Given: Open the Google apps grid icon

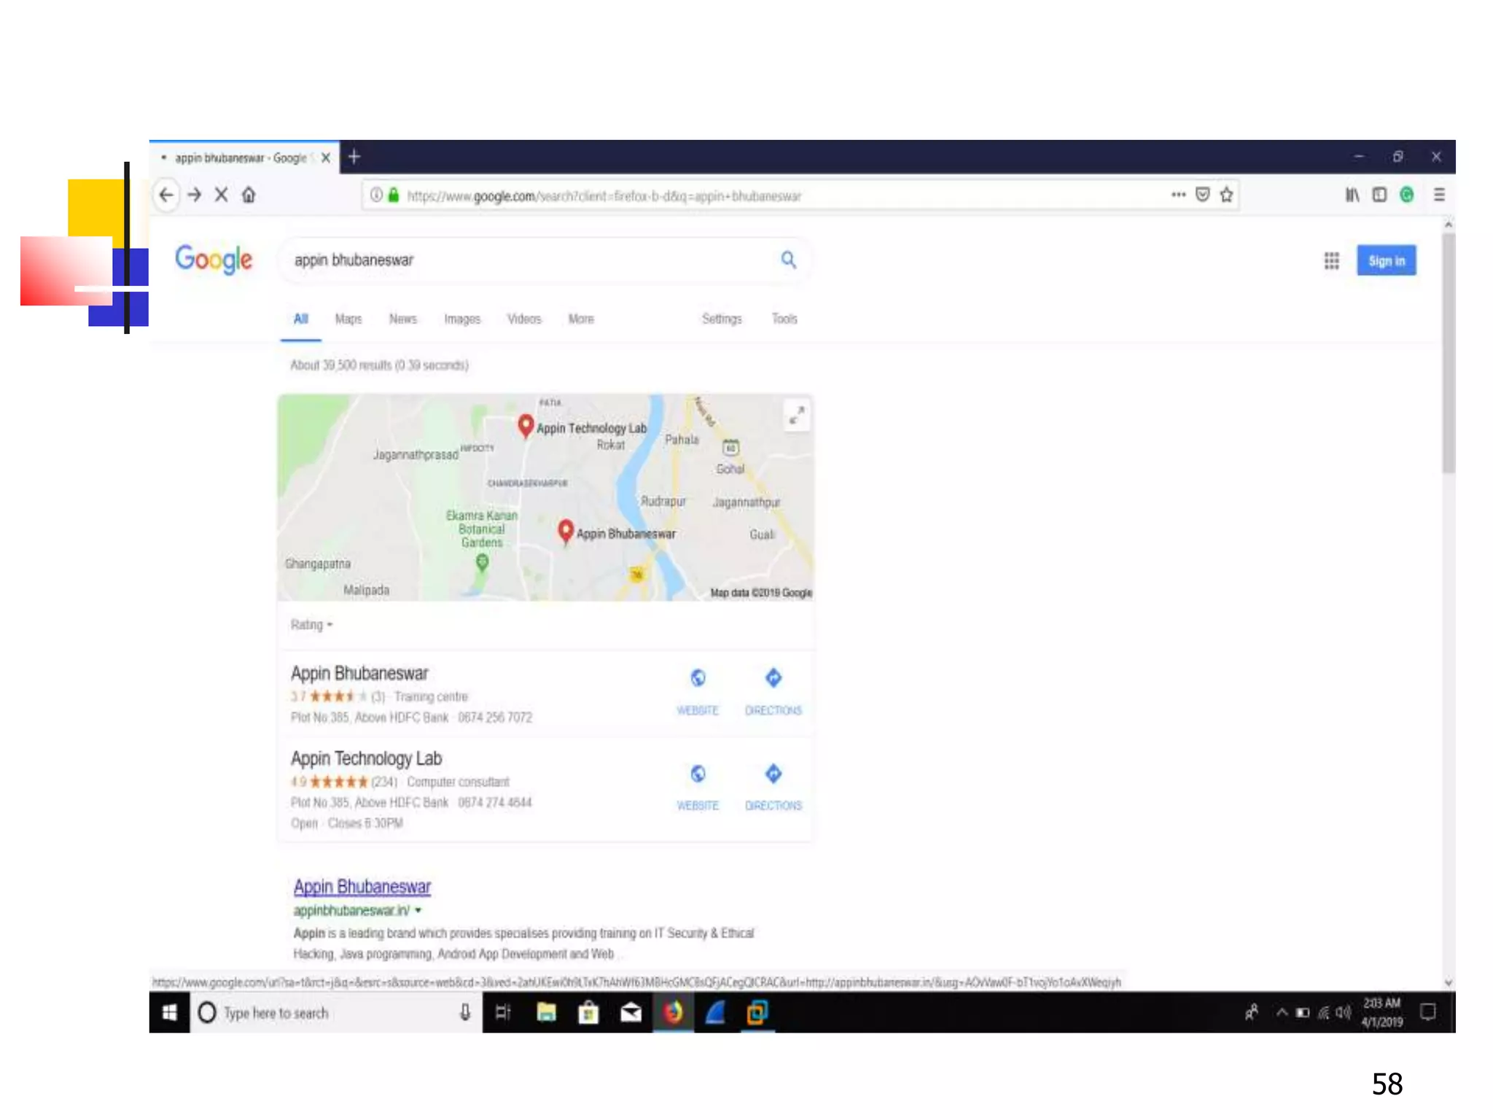Looking at the screenshot, I should click(x=1331, y=261).
